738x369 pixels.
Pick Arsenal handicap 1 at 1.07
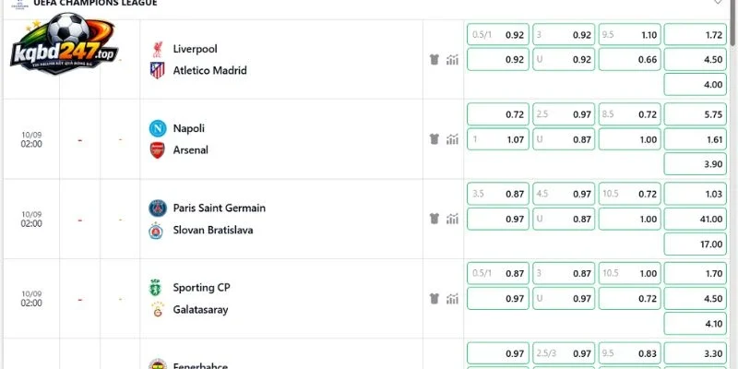tap(498, 139)
